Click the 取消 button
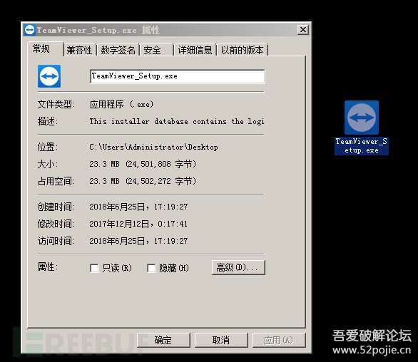 (221, 340)
